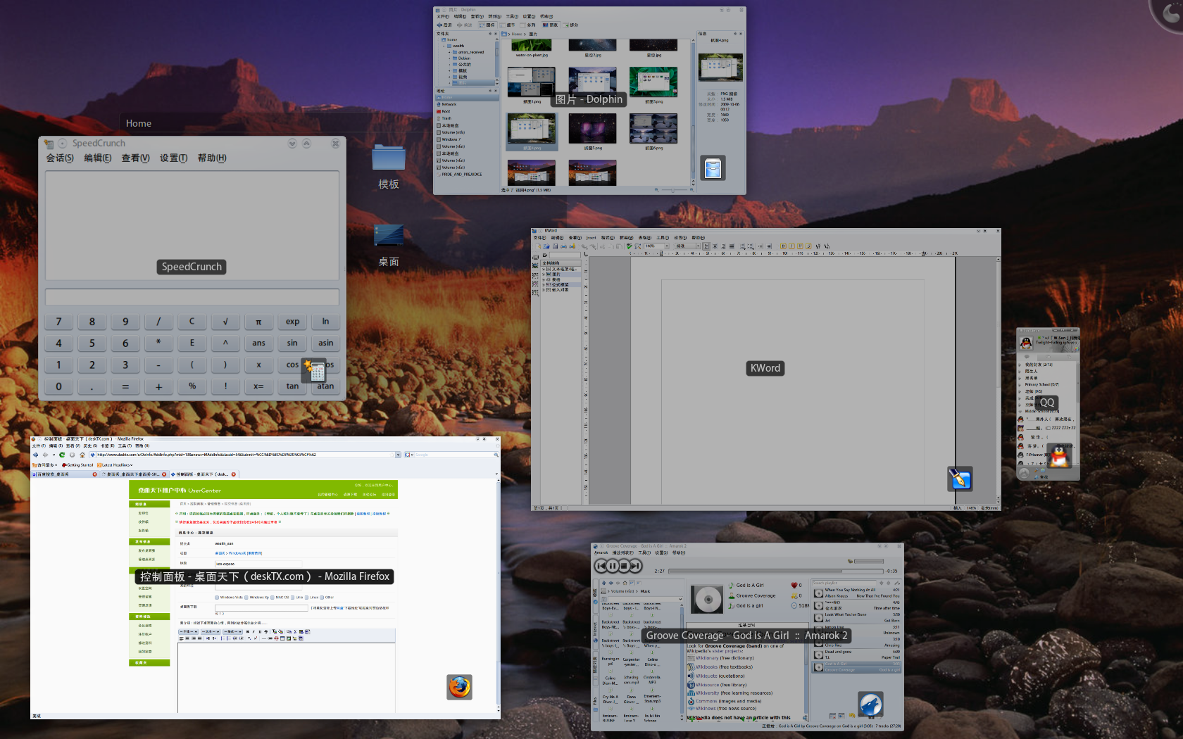Close the first Firefox tab via red X
The width and height of the screenshot is (1183, 739).
pos(95,474)
